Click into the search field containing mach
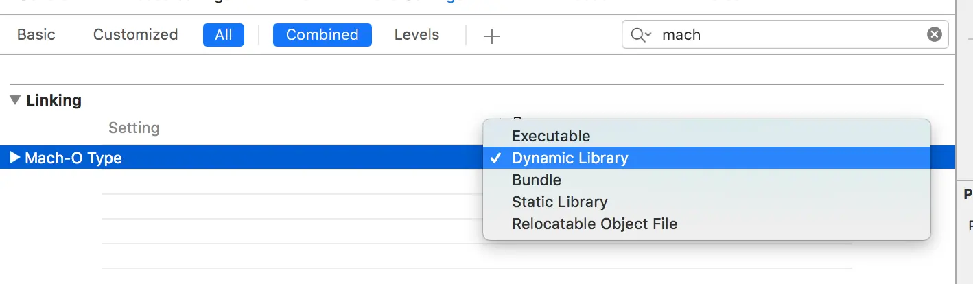The width and height of the screenshot is (973, 284). tap(789, 35)
